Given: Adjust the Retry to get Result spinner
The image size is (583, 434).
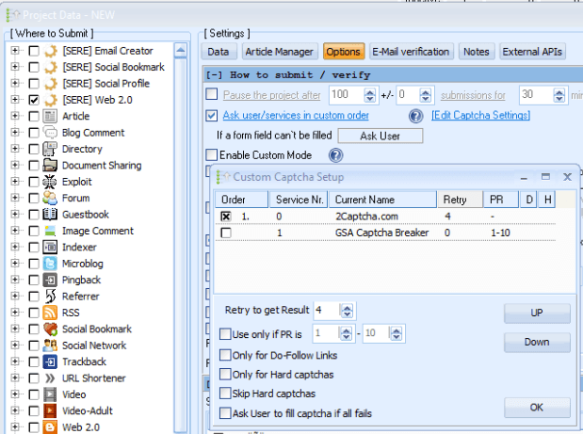Looking at the screenshot, I should 347,311.
